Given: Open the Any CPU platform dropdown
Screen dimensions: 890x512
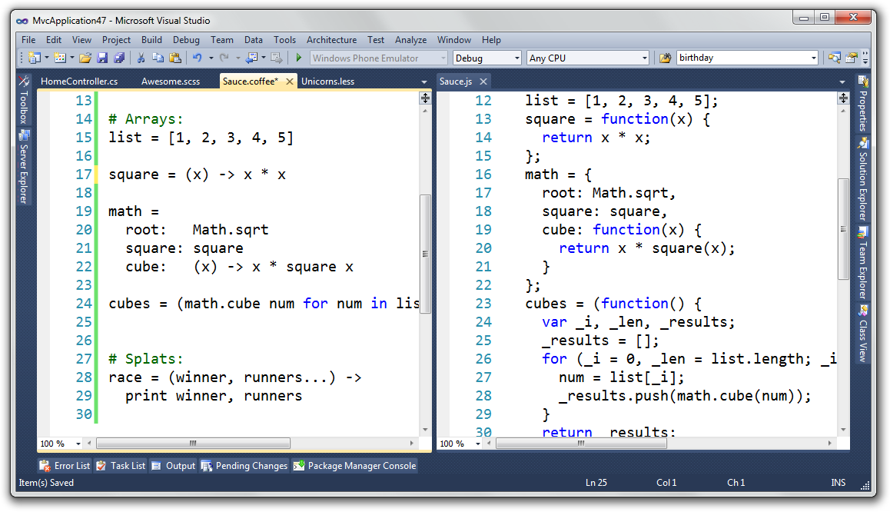Looking at the screenshot, I should [x=587, y=58].
